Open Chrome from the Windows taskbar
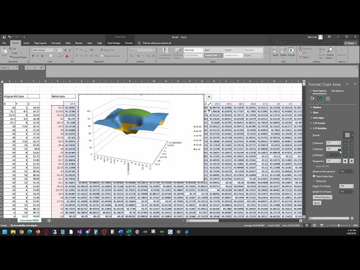360x270 pixels. (x=21, y=232)
